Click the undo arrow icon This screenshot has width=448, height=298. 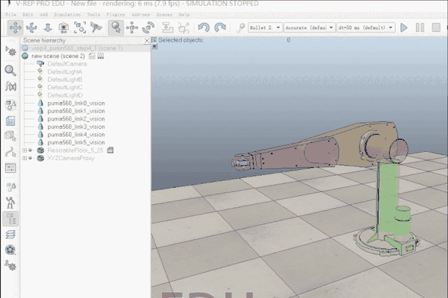tap(203, 28)
